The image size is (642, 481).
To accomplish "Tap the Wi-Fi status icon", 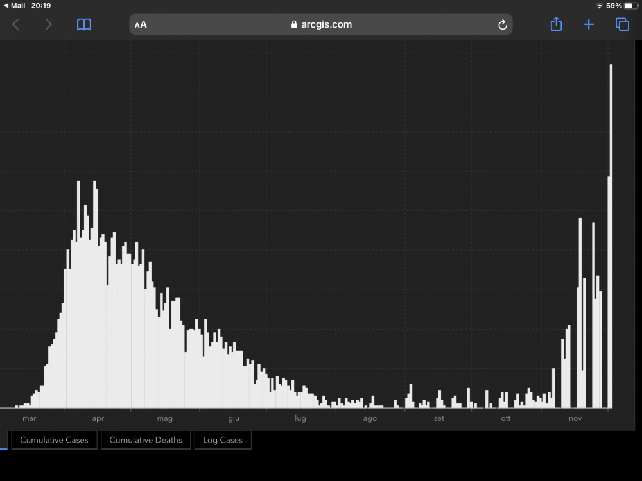I will click(600, 6).
